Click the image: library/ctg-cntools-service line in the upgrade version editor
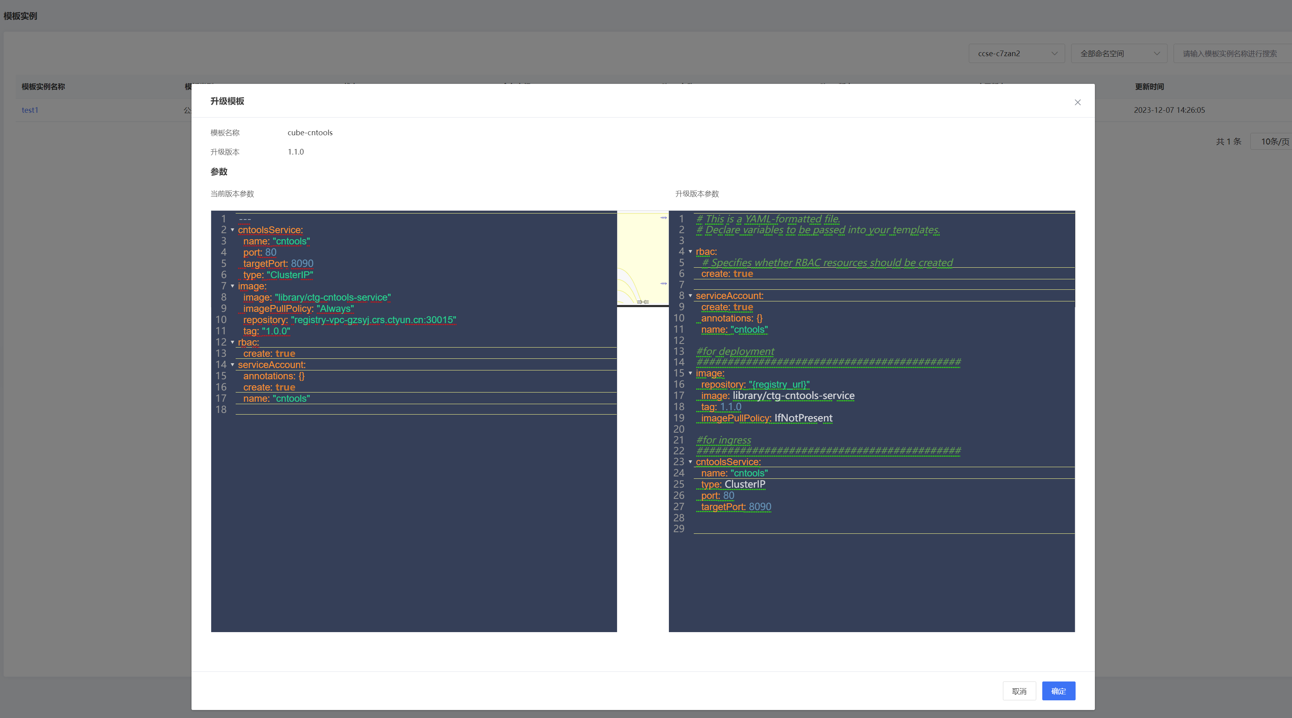 point(778,396)
